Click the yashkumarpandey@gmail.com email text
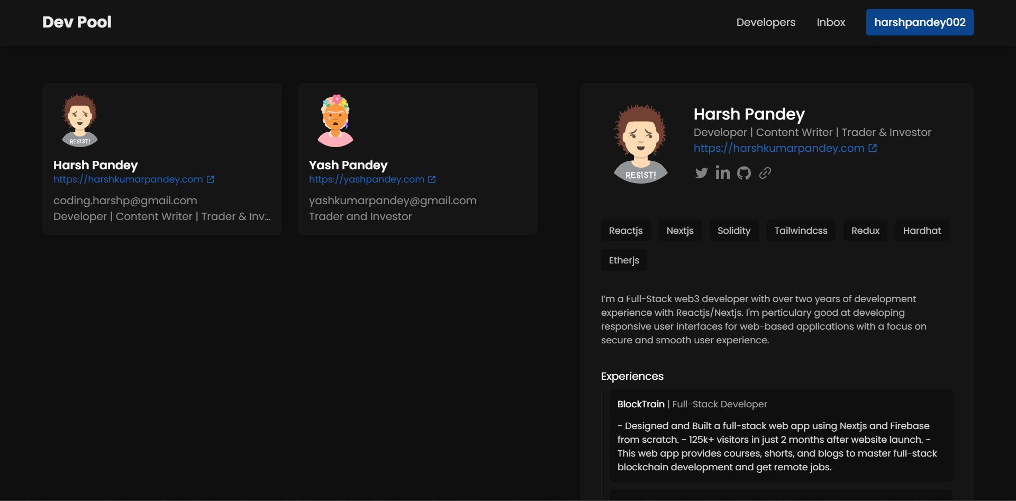The width and height of the screenshot is (1016, 501). click(x=393, y=201)
